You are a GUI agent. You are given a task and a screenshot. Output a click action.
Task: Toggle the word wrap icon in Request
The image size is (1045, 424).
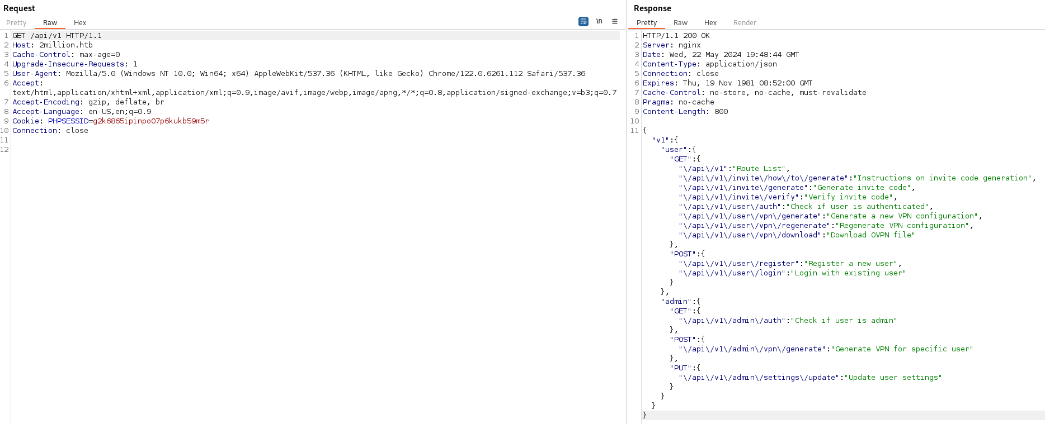pyautogui.click(x=583, y=21)
